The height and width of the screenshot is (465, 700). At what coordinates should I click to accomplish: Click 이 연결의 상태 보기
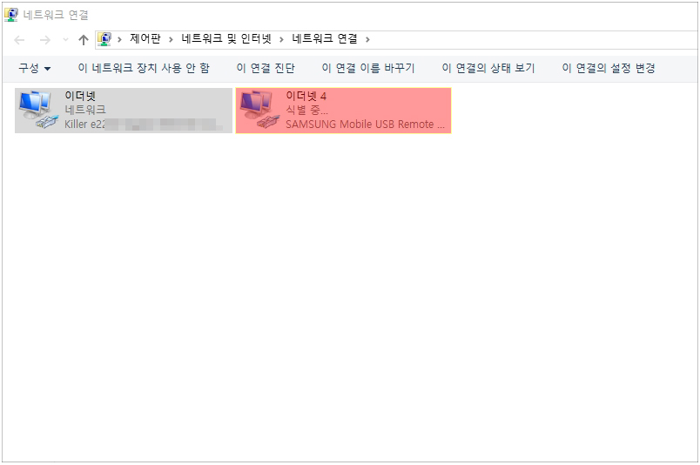(488, 68)
